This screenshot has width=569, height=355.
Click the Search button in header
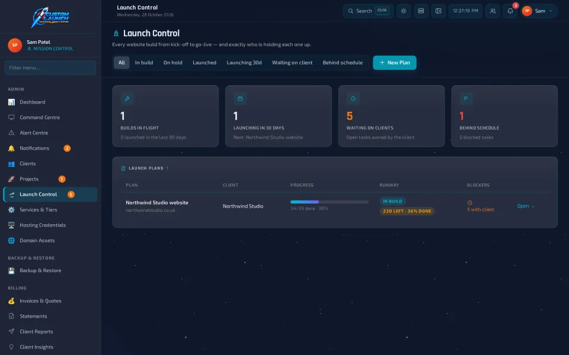click(x=368, y=11)
